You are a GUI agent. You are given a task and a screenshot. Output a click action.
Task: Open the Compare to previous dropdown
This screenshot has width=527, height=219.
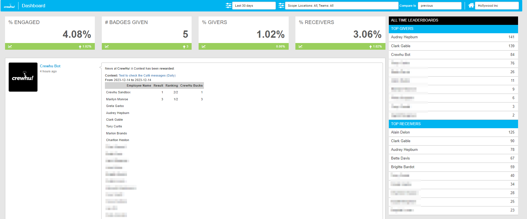[439, 6]
